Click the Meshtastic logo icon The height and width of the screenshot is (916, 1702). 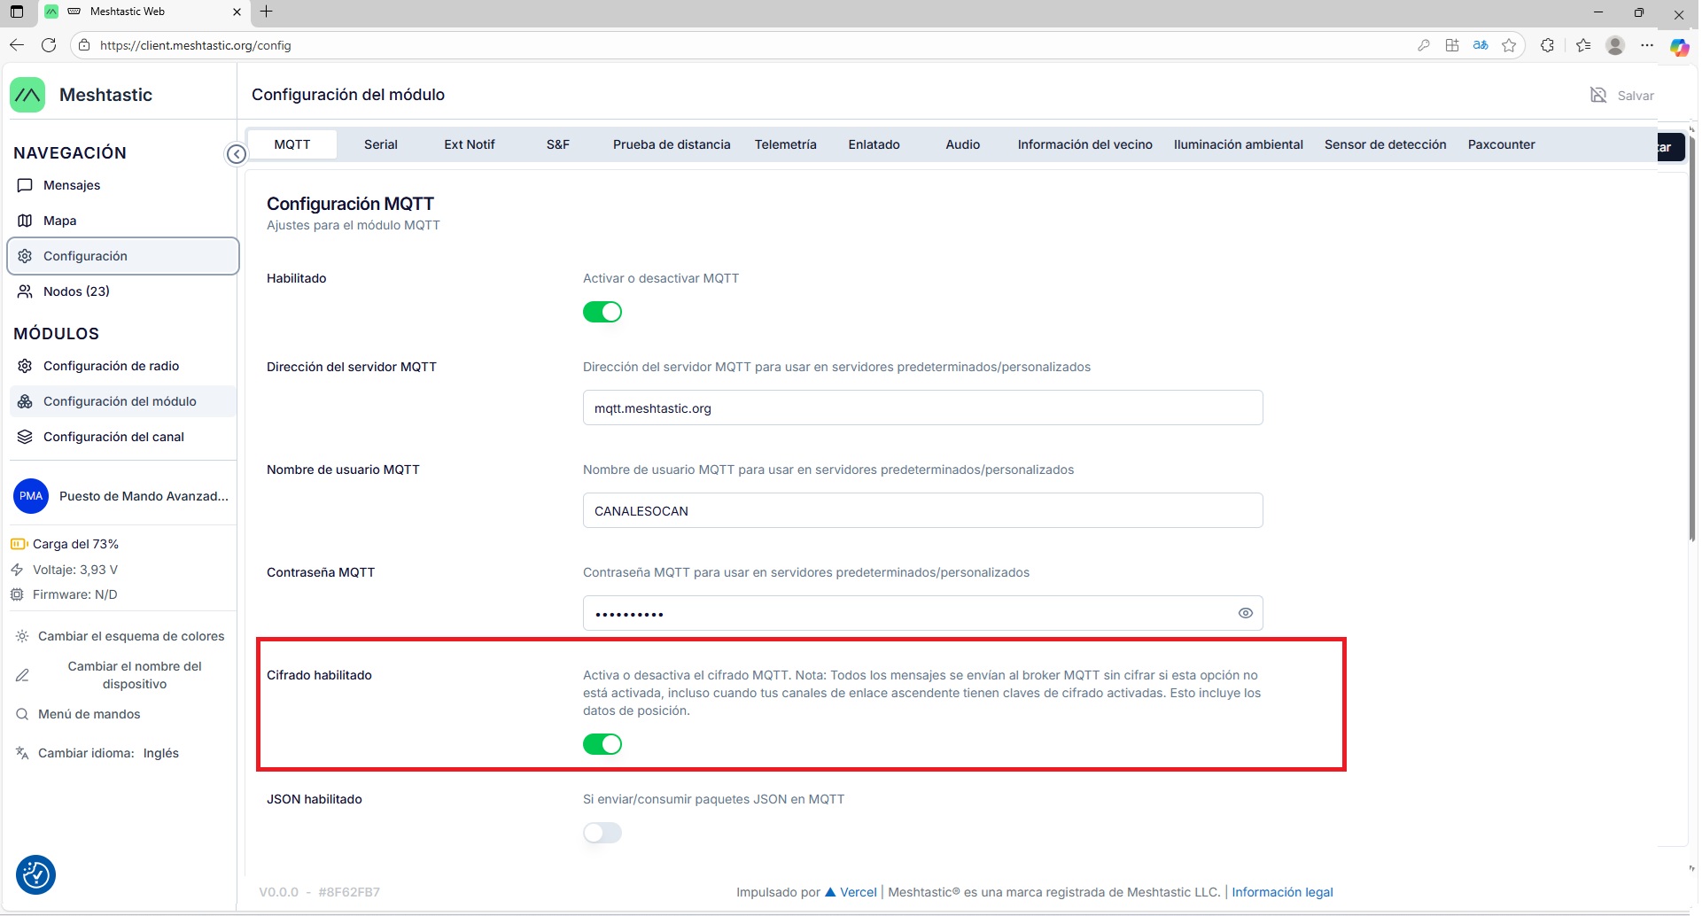tap(27, 95)
